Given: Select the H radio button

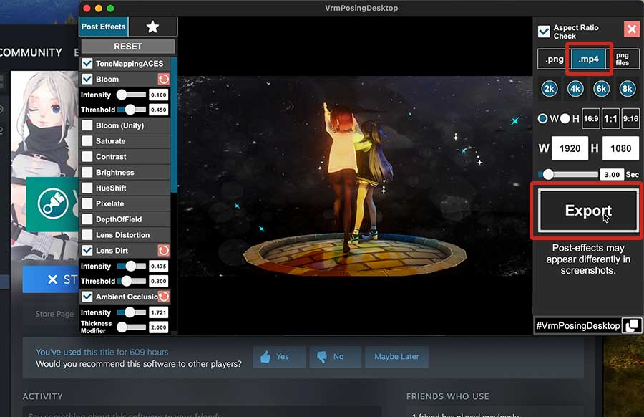Looking at the screenshot, I should (x=565, y=119).
